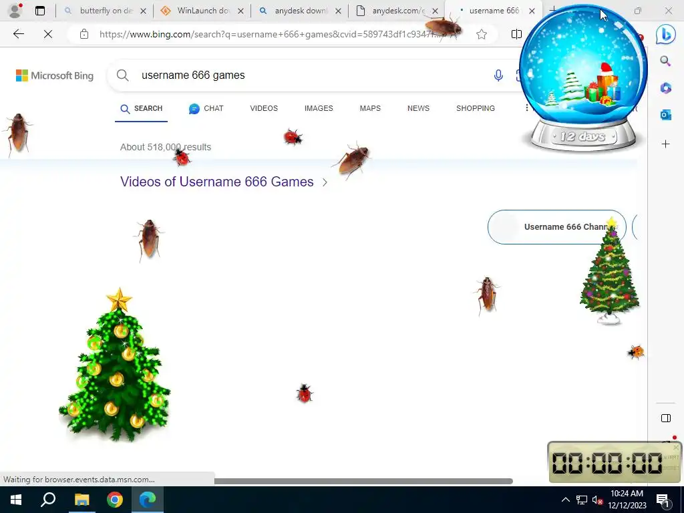Add a new app to the sidebar

click(x=665, y=144)
